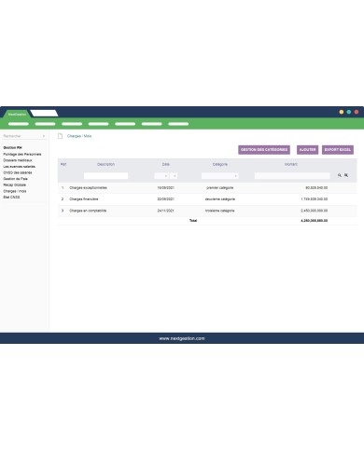The image size is (364, 451).
Task: Click the amount of Charges financière row
Action: 315,199
